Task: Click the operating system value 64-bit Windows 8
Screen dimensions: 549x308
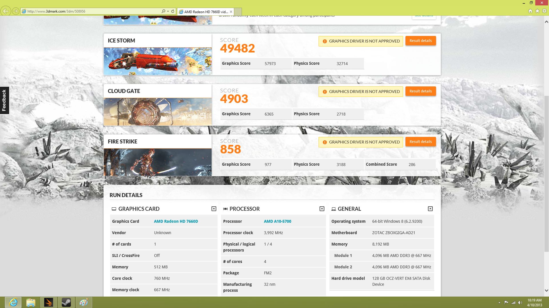Action: point(397,221)
